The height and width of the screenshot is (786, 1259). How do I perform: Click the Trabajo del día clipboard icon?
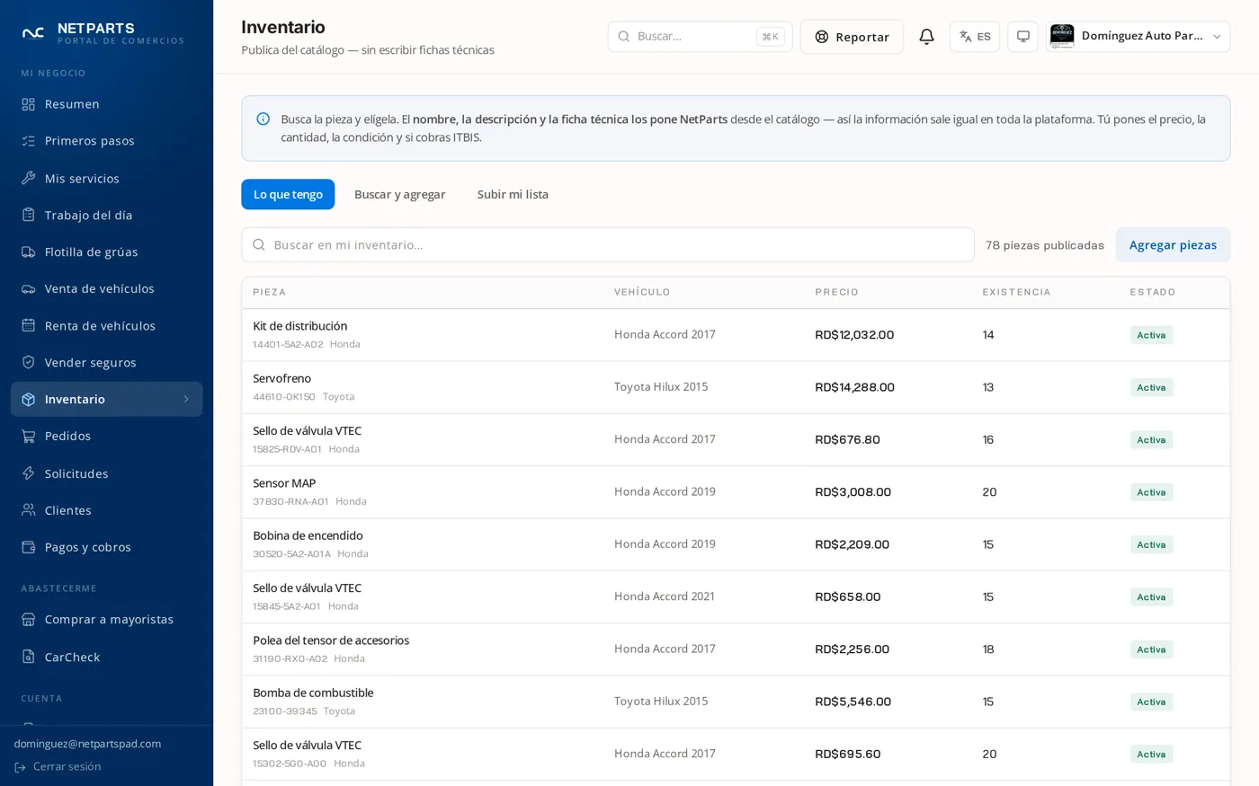(29, 215)
